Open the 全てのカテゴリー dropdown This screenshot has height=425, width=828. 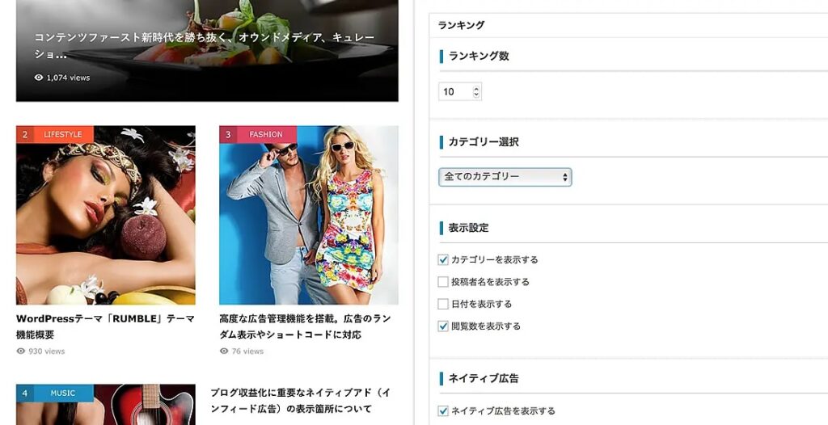coord(505,177)
